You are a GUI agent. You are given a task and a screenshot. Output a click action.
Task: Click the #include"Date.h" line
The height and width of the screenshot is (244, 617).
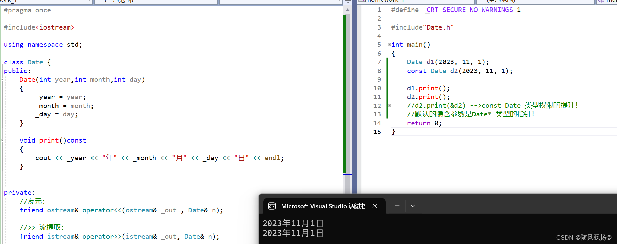[422, 27]
